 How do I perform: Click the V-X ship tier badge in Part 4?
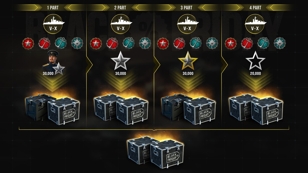(x=255, y=24)
